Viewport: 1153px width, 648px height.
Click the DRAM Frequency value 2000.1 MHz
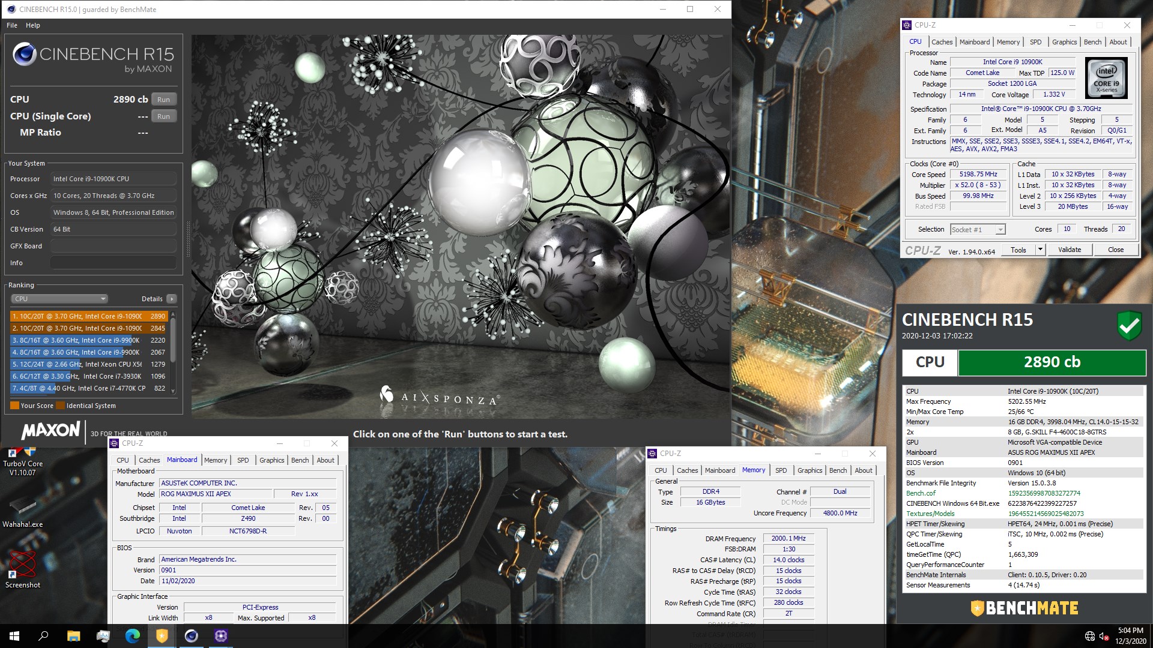coord(788,539)
